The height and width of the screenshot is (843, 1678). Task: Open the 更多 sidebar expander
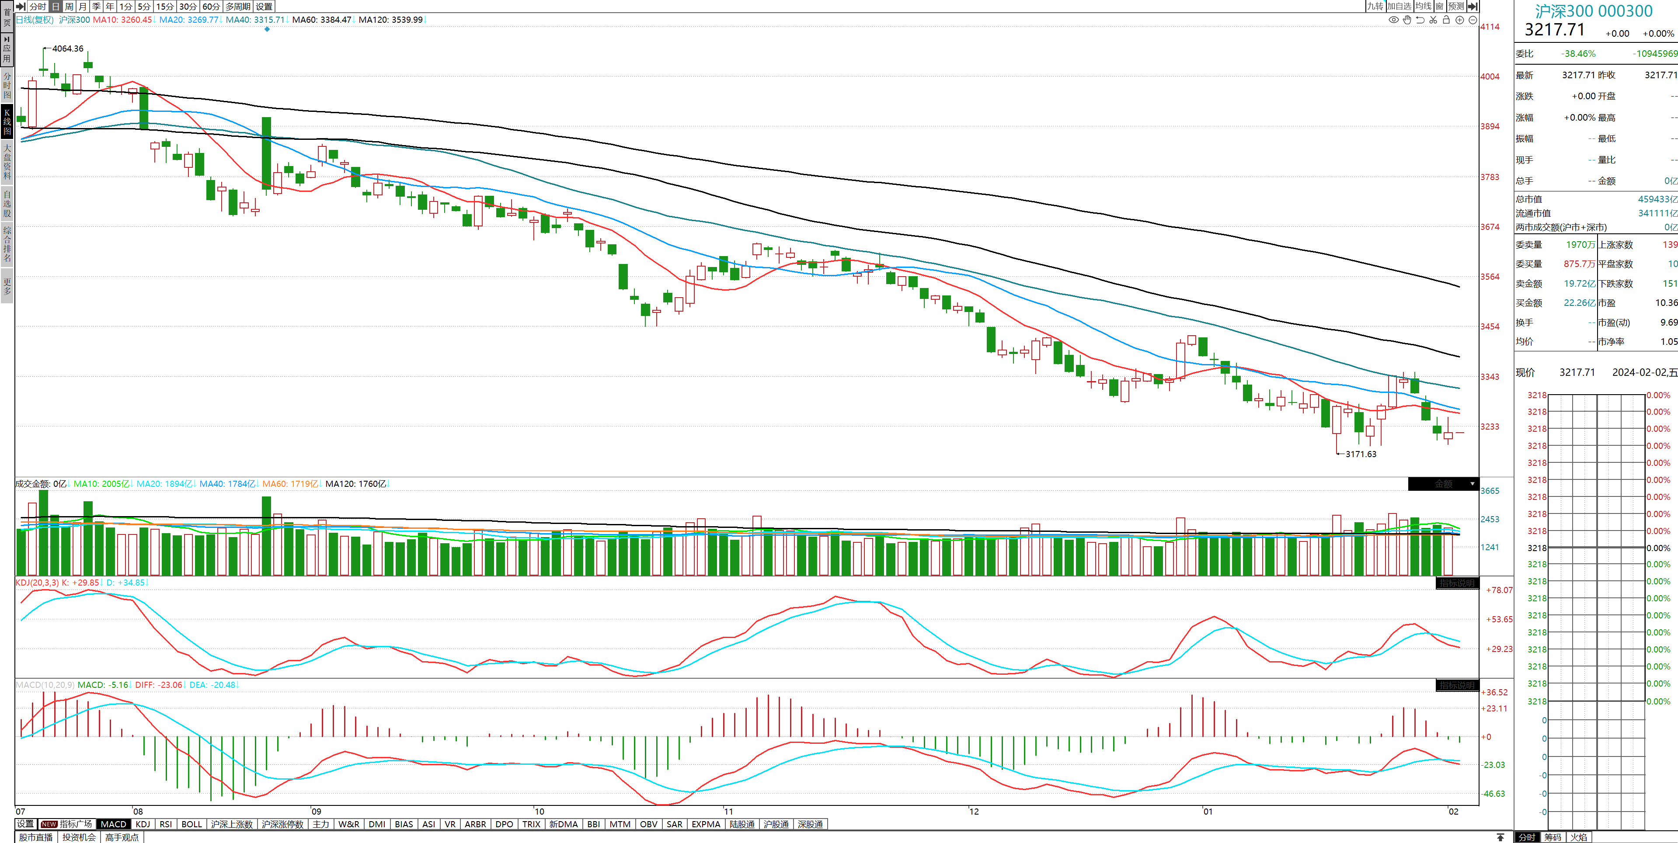pos(7,286)
